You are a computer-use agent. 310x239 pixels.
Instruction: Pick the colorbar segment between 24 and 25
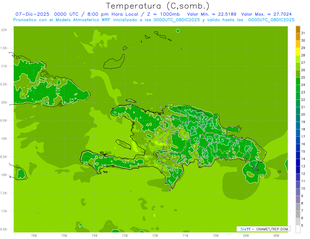(x=298, y=81)
